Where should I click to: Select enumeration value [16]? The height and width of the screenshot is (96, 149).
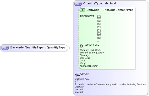pos(99,38)
